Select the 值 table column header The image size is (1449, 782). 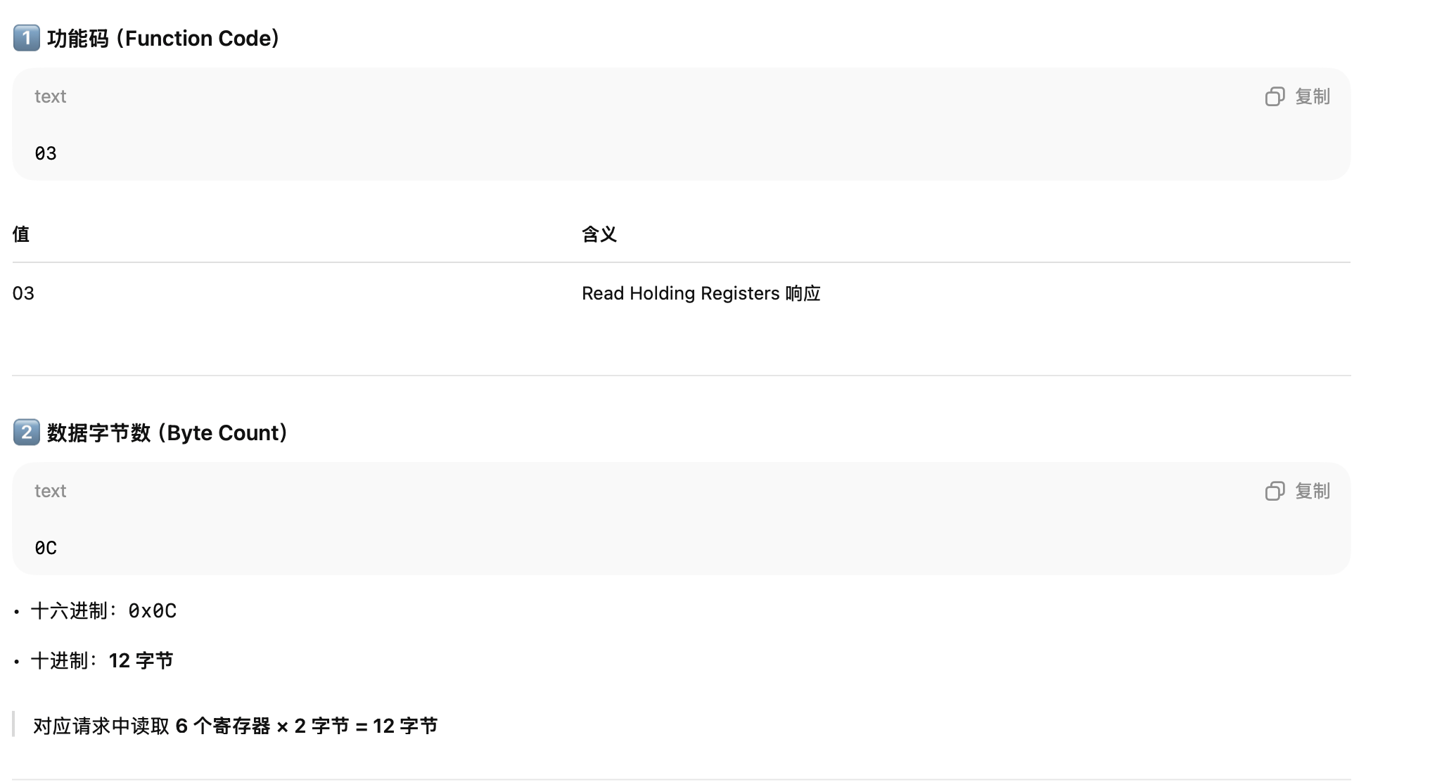[21, 234]
